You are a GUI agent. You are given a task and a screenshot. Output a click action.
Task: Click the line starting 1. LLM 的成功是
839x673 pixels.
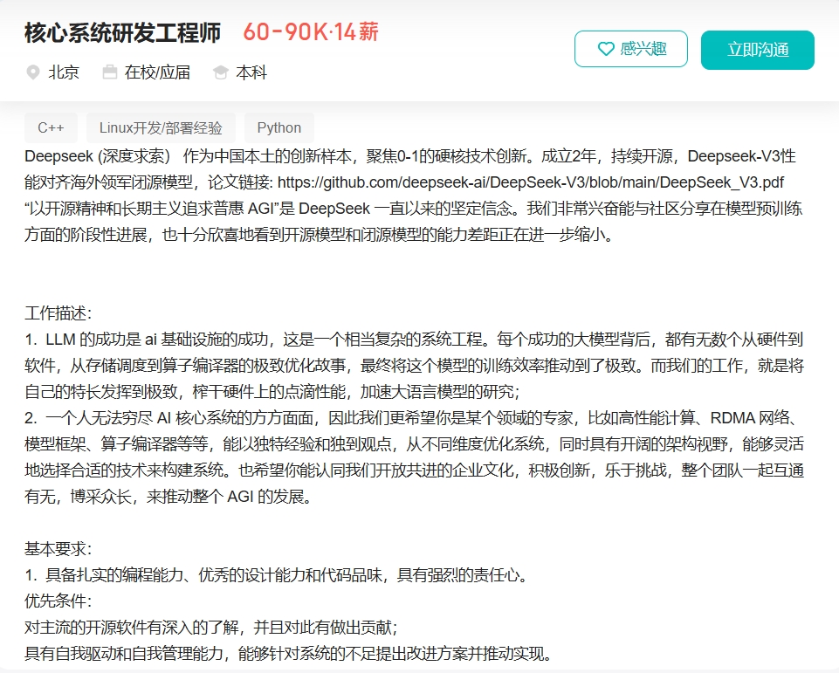pos(414,340)
